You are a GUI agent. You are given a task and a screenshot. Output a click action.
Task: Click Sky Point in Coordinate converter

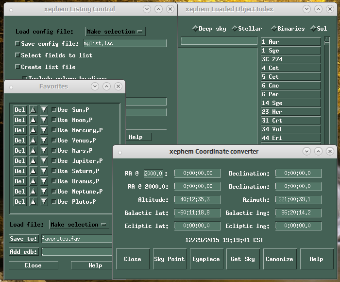170,259
